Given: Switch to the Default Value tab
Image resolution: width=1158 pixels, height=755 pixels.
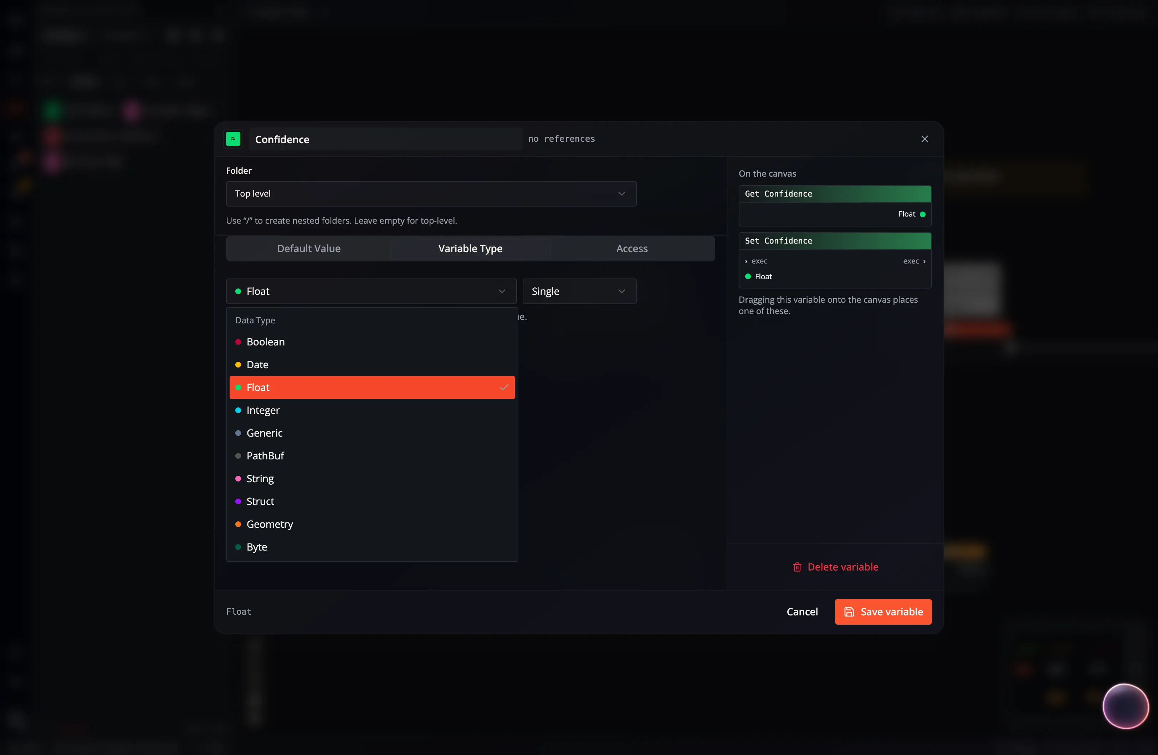Looking at the screenshot, I should [x=308, y=249].
